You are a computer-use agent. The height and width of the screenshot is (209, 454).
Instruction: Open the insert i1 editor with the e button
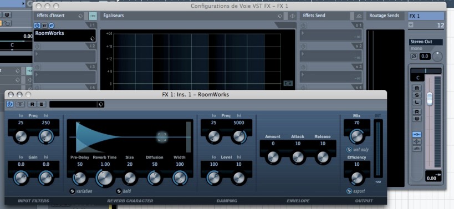click(51, 26)
